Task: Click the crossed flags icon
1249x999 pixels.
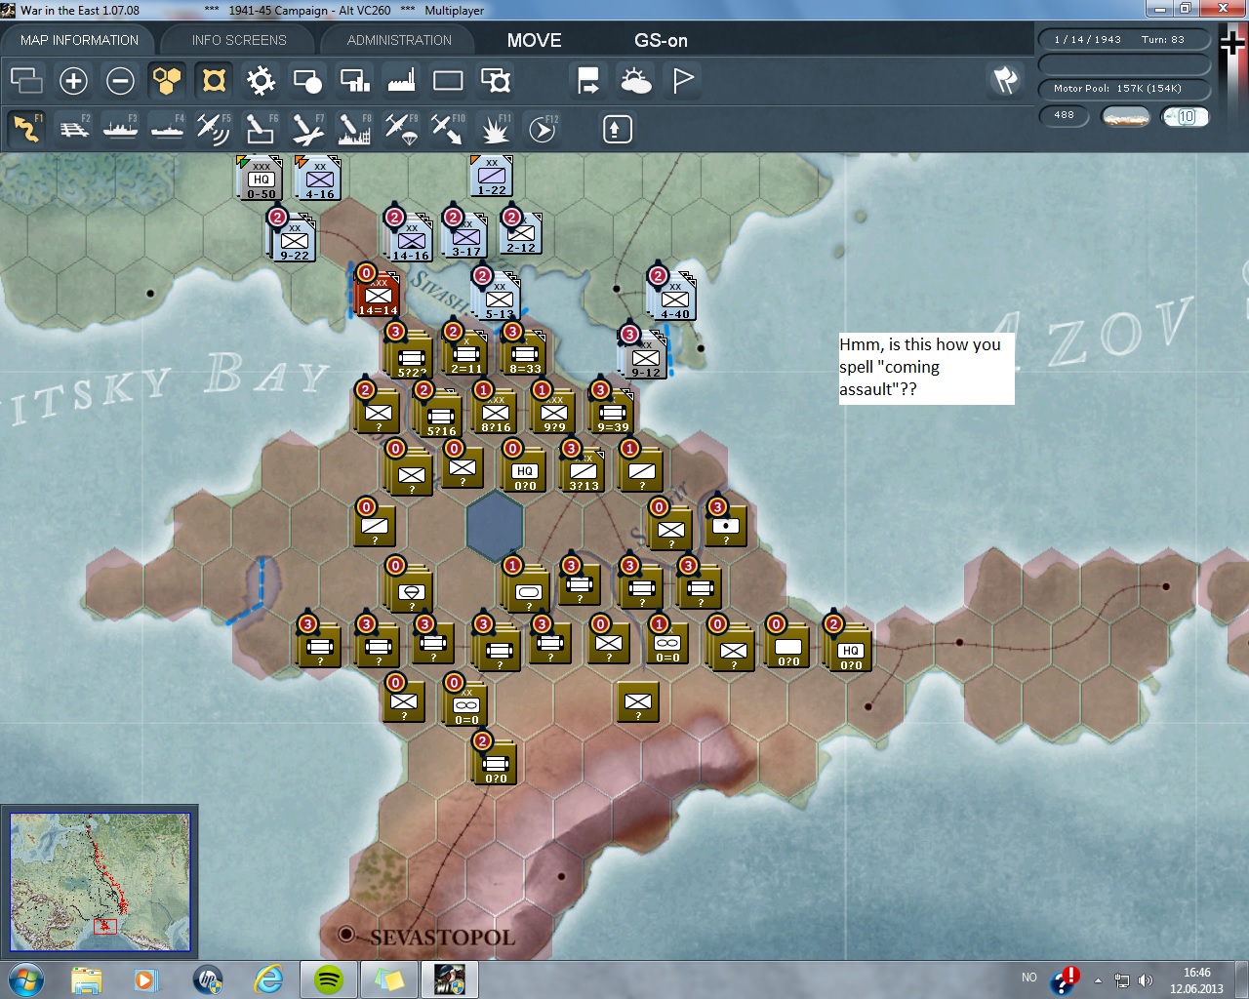Action: tap(1005, 80)
